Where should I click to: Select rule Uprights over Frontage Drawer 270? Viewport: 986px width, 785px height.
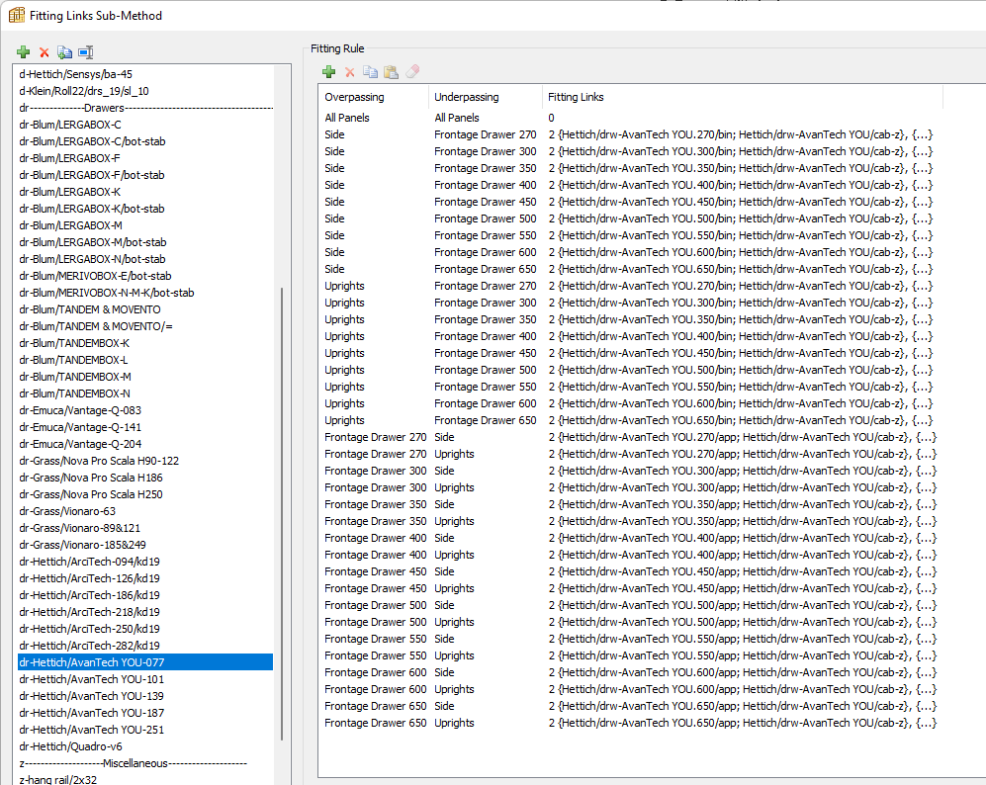point(631,286)
